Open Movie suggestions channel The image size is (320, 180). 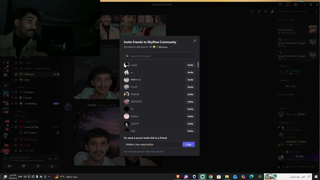coord(36,68)
